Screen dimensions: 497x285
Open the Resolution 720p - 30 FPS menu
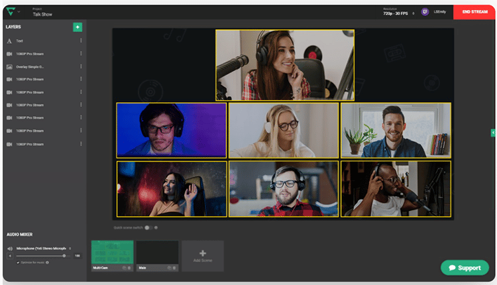pos(396,13)
